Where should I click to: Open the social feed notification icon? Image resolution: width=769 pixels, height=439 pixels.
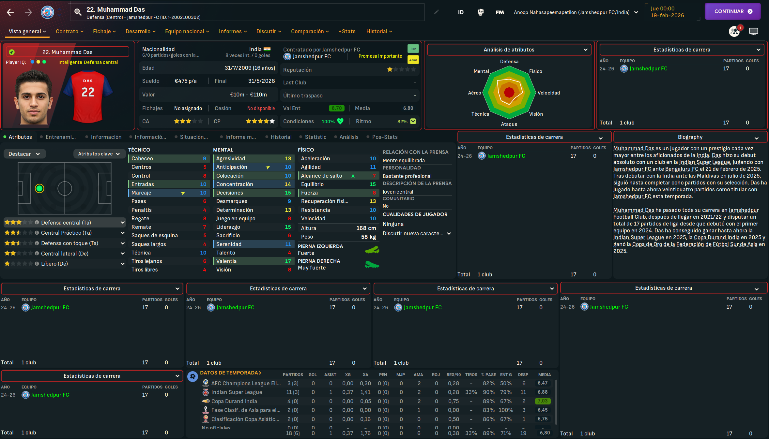point(734,31)
